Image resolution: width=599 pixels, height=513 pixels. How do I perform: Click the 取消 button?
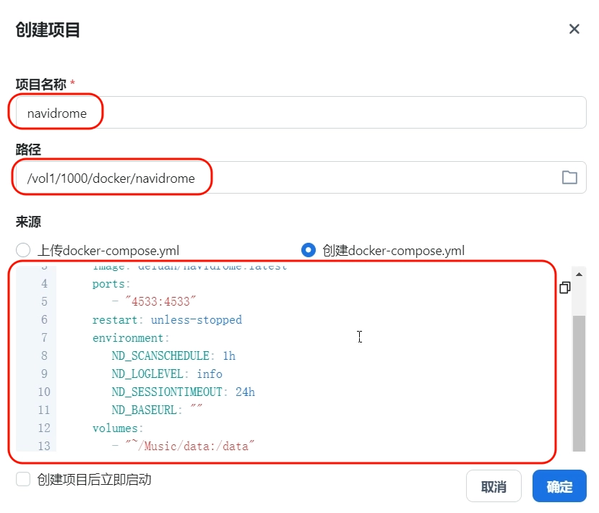(494, 486)
